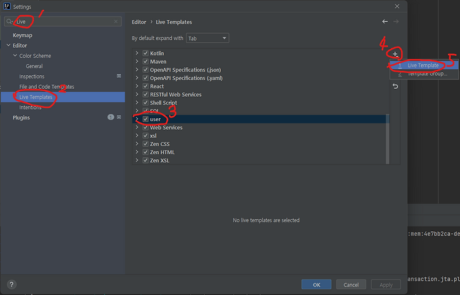460x295 pixels.
Task: Uncheck the Maven template group
Action: pyautogui.click(x=145, y=61)
